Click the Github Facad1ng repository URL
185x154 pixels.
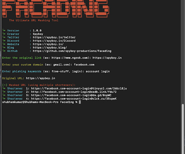pyautogui.click(x=72, y=51)
